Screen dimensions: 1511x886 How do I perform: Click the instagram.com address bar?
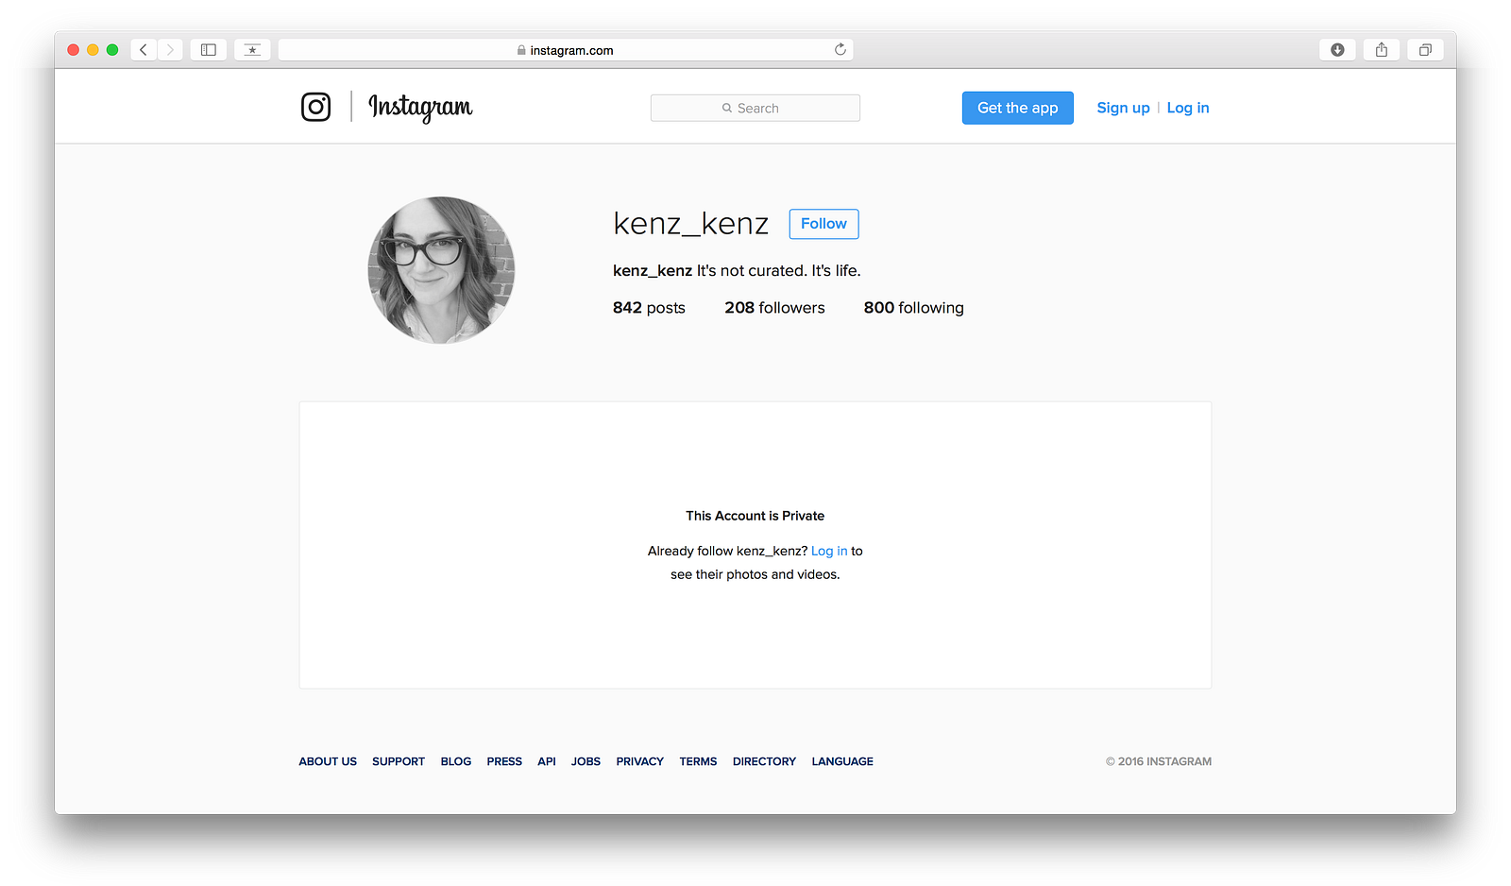[x=566, y=50]
